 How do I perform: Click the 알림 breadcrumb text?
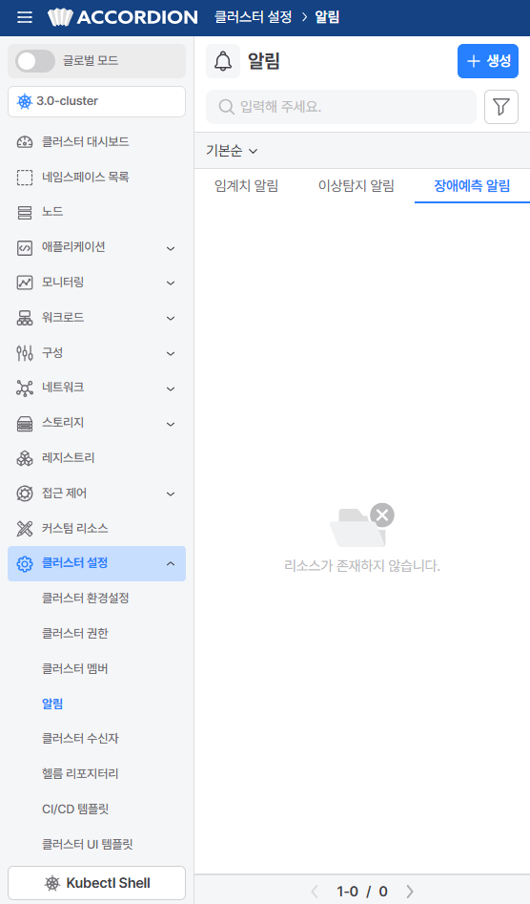[x=327, y=17]
